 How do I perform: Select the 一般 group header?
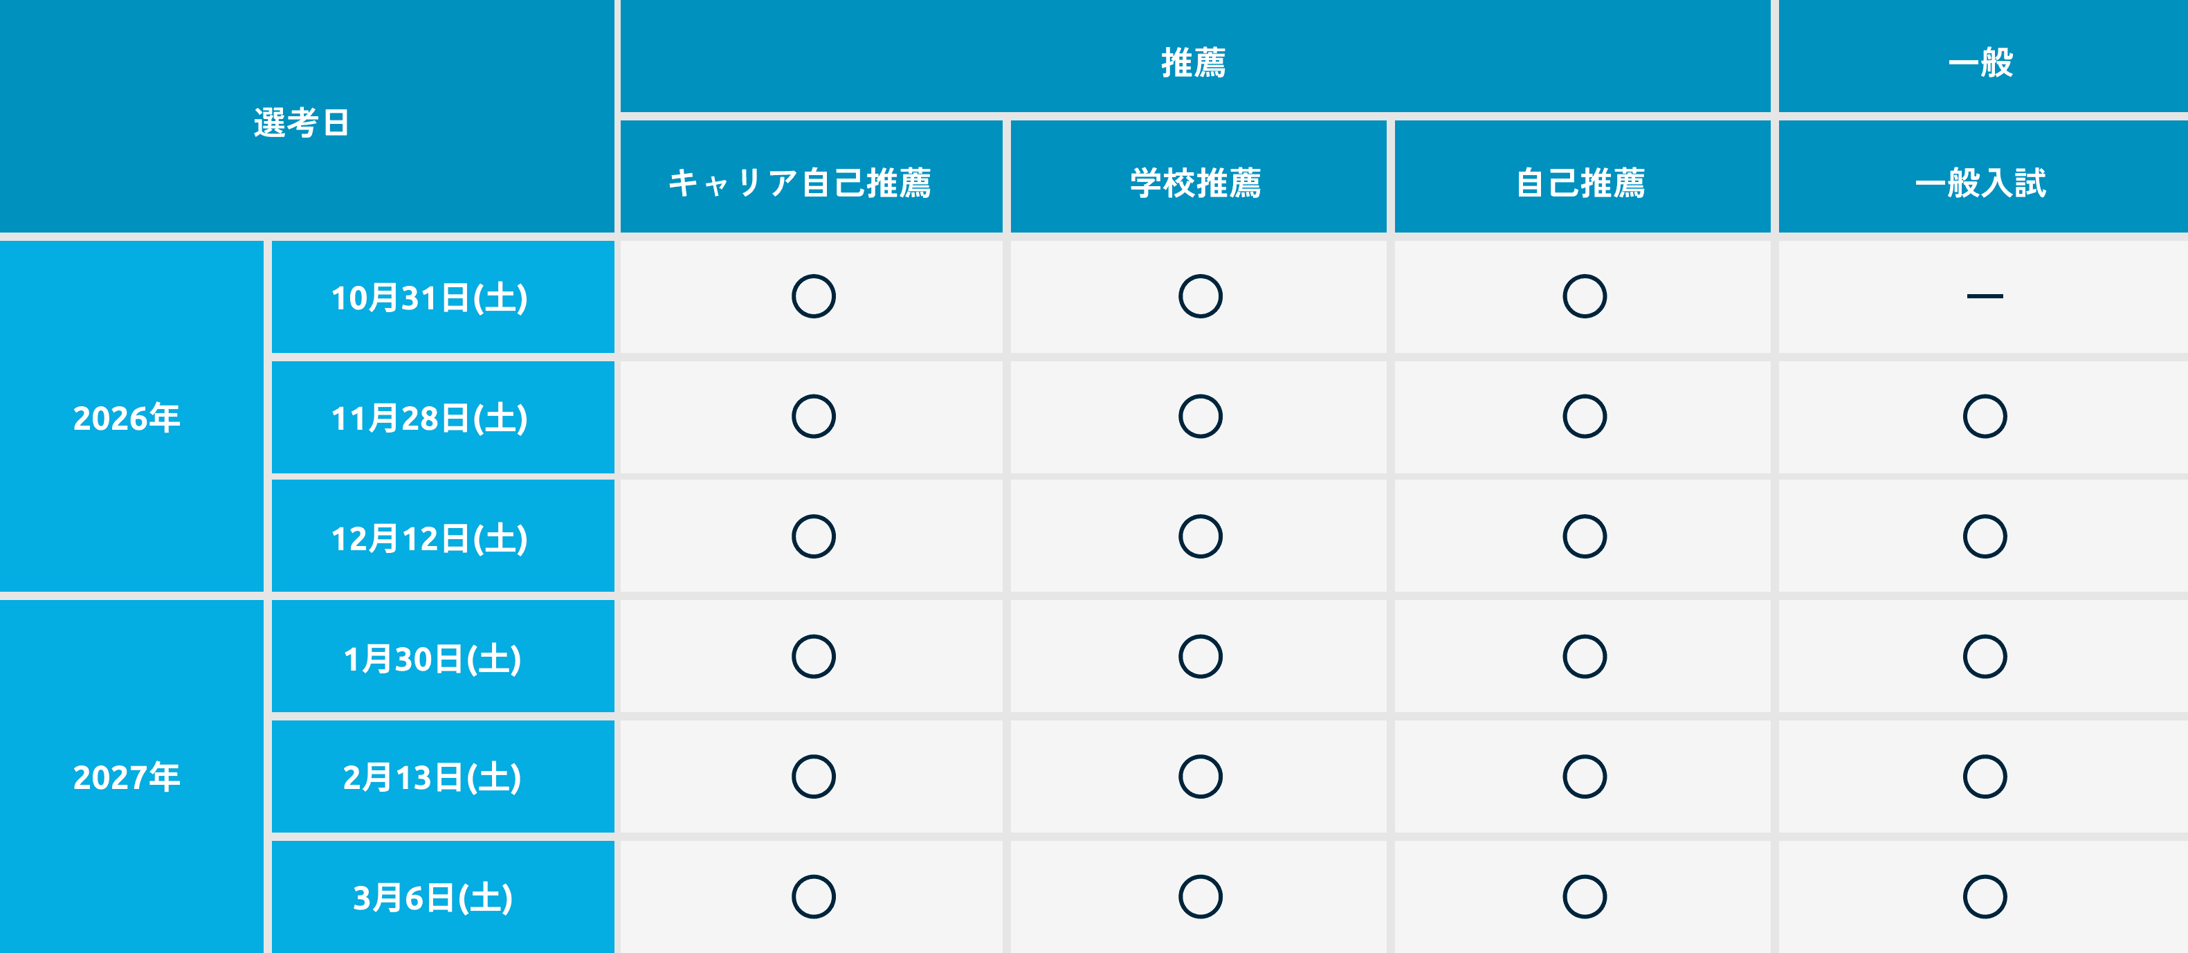(1980, 62)
